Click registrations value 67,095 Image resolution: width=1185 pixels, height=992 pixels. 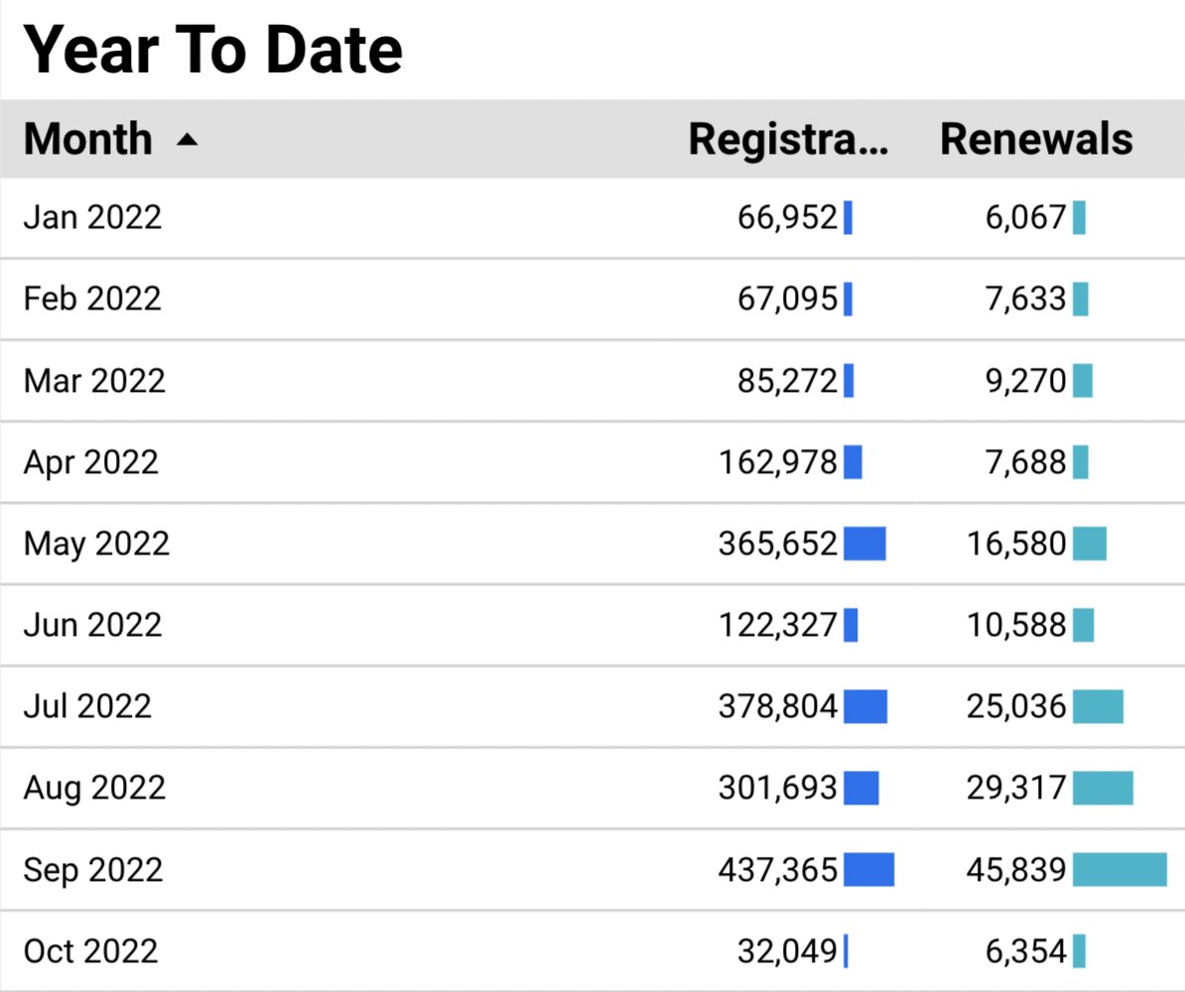(787, 300)
